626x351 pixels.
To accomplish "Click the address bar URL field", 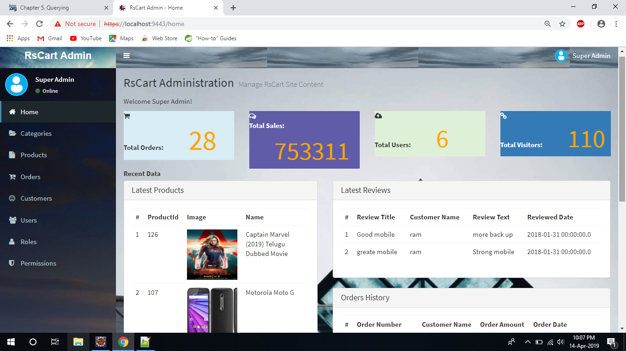I will tap(321, 24).
